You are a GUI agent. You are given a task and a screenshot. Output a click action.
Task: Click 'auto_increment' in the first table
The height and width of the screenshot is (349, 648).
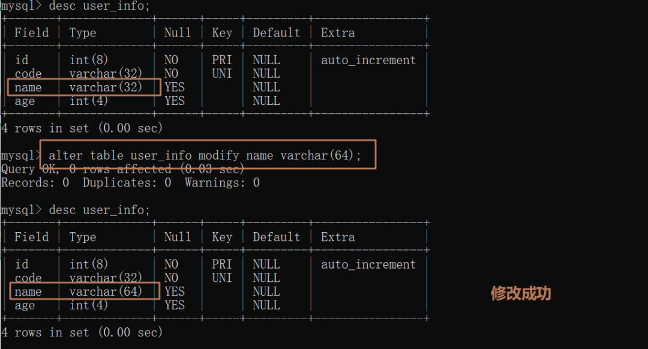pos(368,61)
